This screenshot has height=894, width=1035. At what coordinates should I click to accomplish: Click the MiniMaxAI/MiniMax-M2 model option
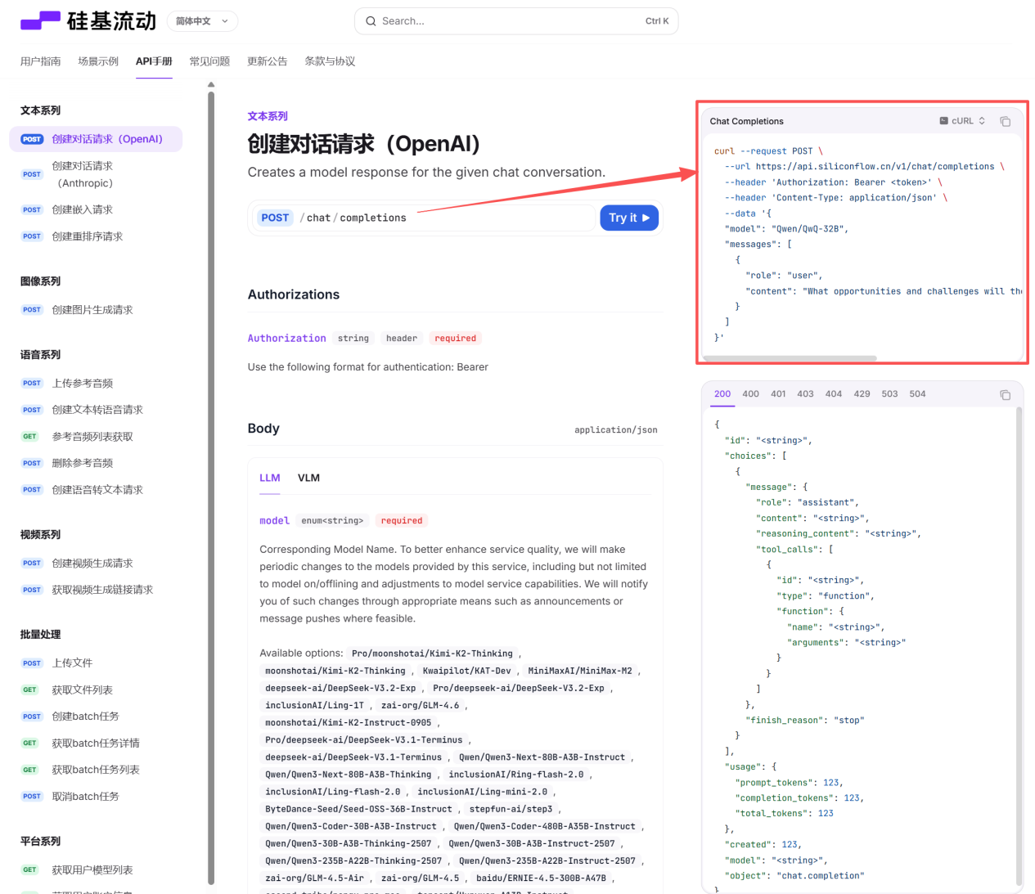coord(580,672)
